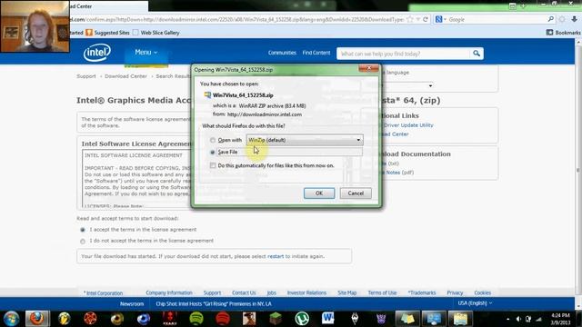Image resolution: width=582 pixels, height=327 pixels.
Task: Click the Intel search text field
Action: [x=403, y=54]
